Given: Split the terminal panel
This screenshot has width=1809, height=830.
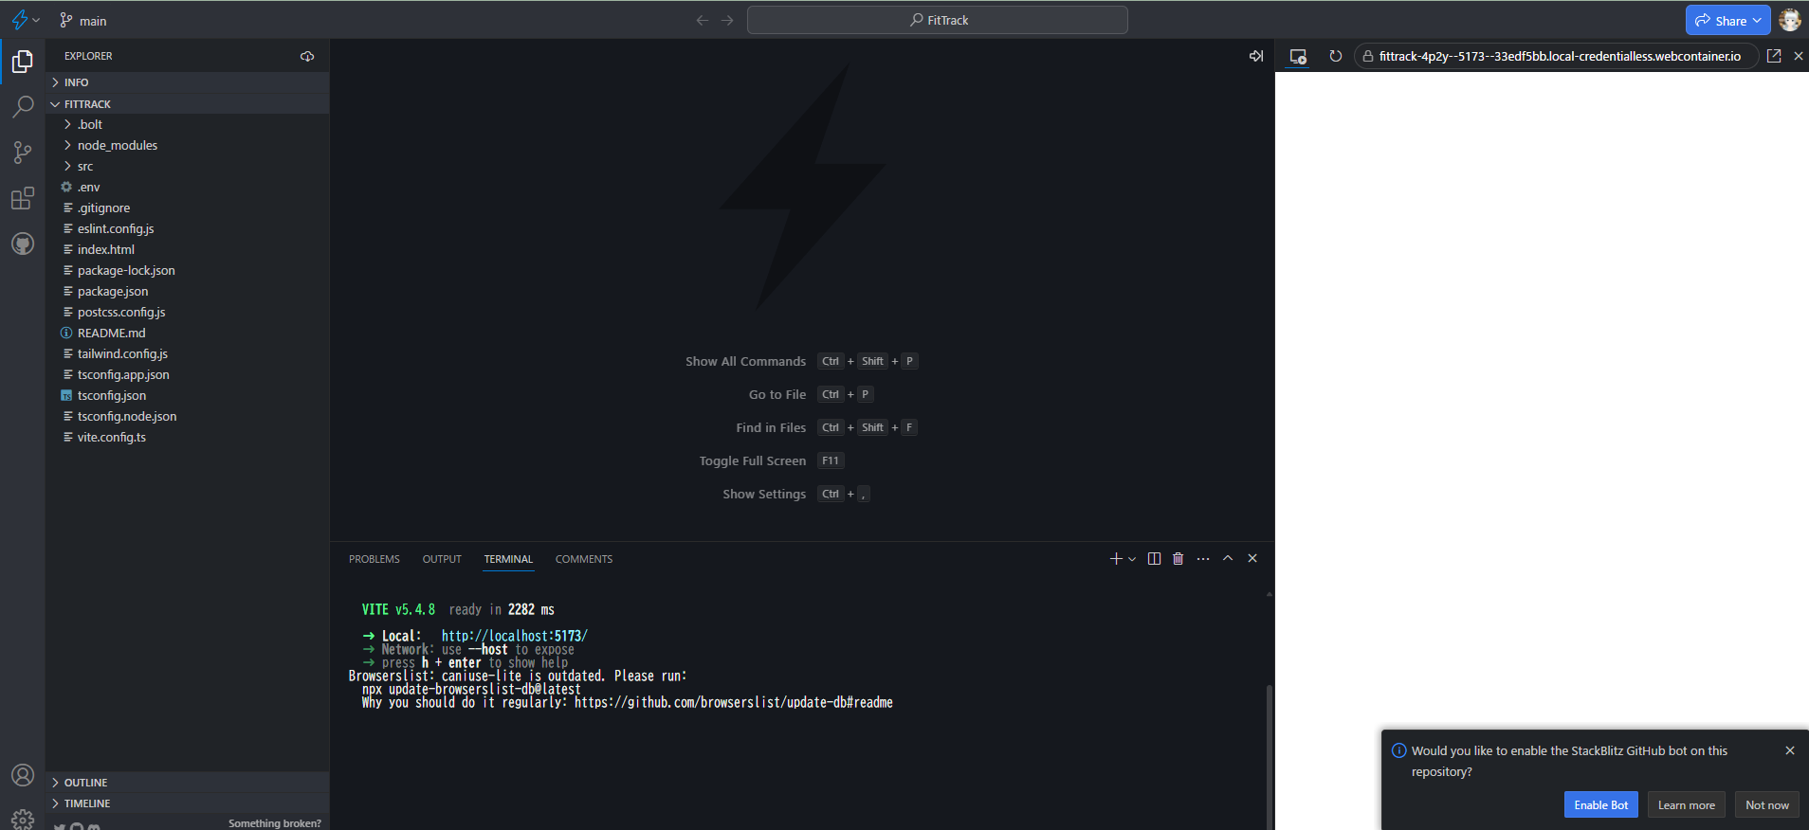Looking at the screenshot, I should click(1154, 559).
